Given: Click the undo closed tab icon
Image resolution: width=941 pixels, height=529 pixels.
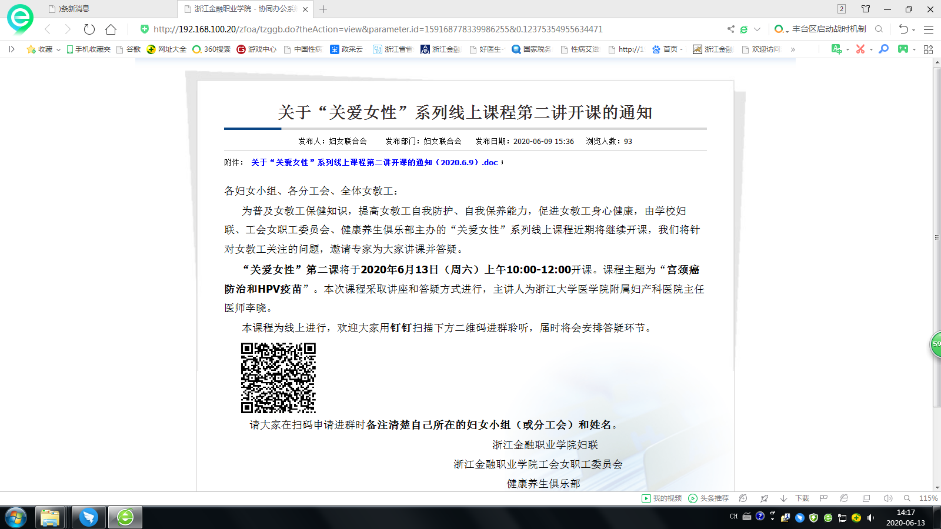Looking at the screenshot, I should pos(904,29).
